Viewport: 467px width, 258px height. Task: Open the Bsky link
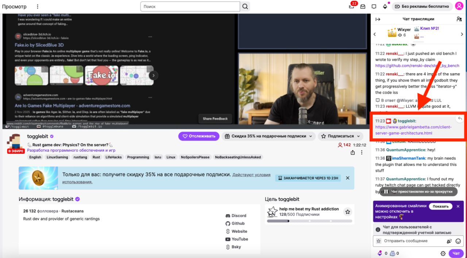click(233, 247)
